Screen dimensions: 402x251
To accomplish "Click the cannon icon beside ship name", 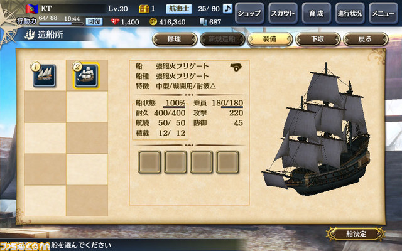I will 236,67.
